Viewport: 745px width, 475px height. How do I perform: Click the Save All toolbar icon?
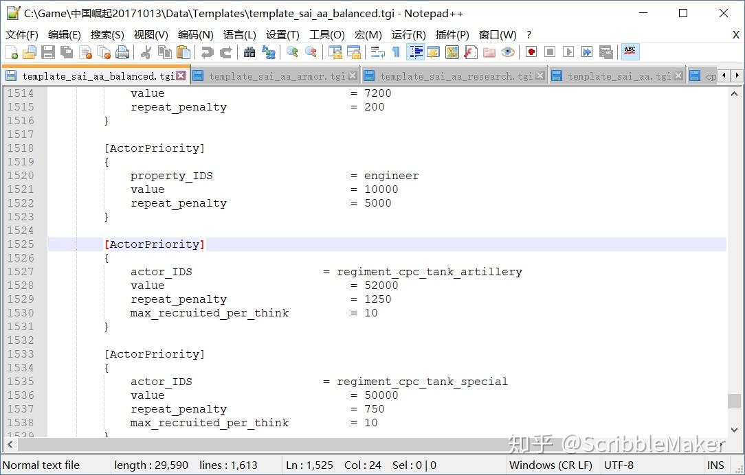(x=67, y=52)
